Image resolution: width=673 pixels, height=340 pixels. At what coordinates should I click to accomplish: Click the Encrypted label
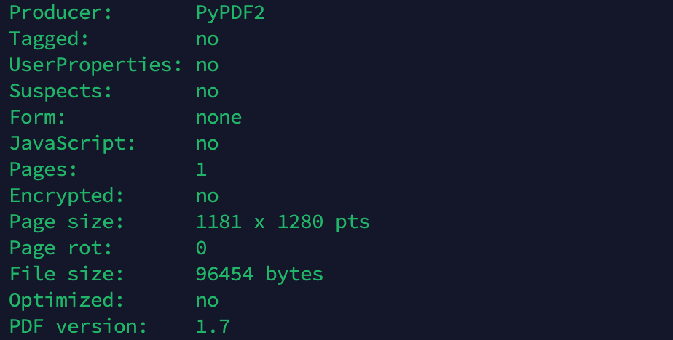point(66,196)
